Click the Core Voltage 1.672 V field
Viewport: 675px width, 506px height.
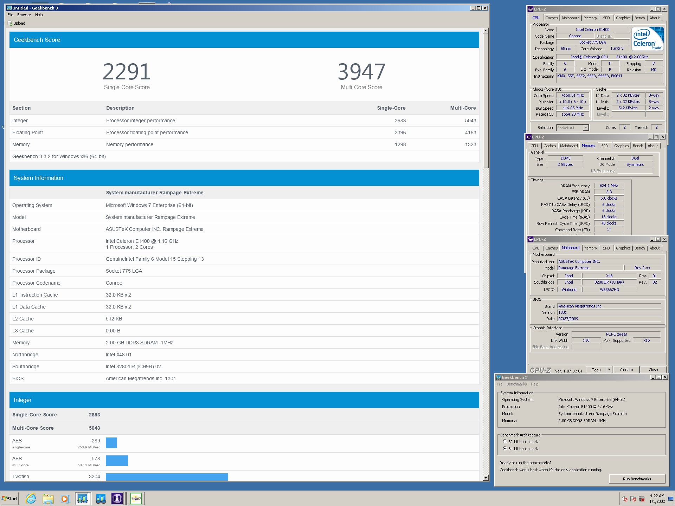[617, 48]
